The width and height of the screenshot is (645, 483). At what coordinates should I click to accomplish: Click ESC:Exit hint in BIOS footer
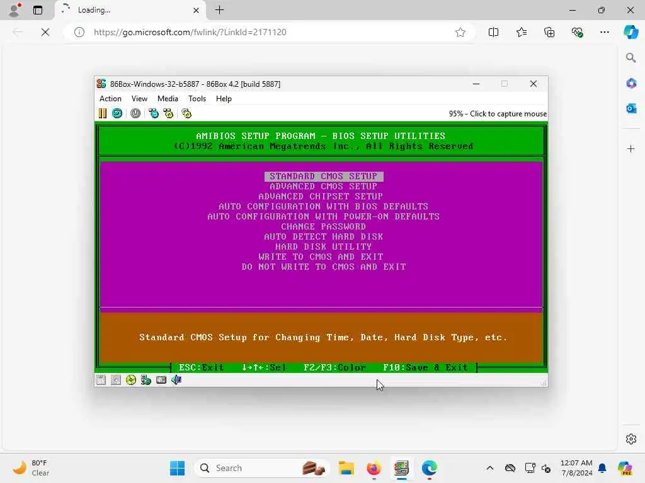(x=202, y=367)
